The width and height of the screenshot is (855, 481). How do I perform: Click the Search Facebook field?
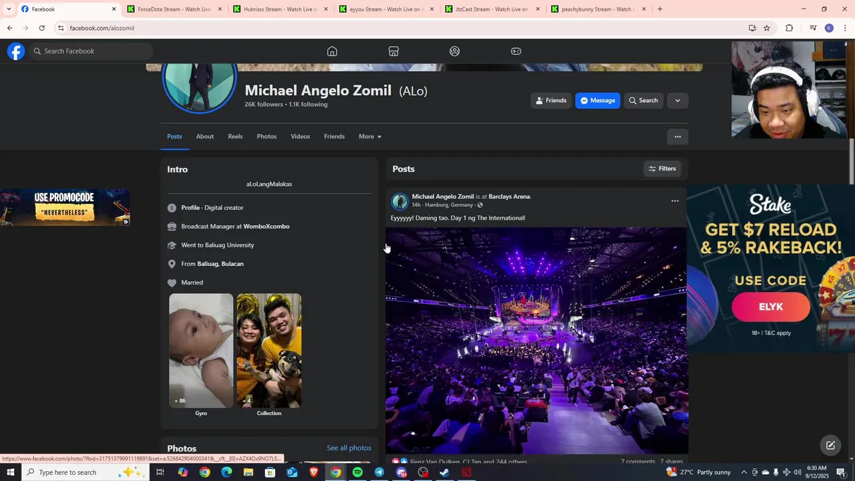coord(91,51)
